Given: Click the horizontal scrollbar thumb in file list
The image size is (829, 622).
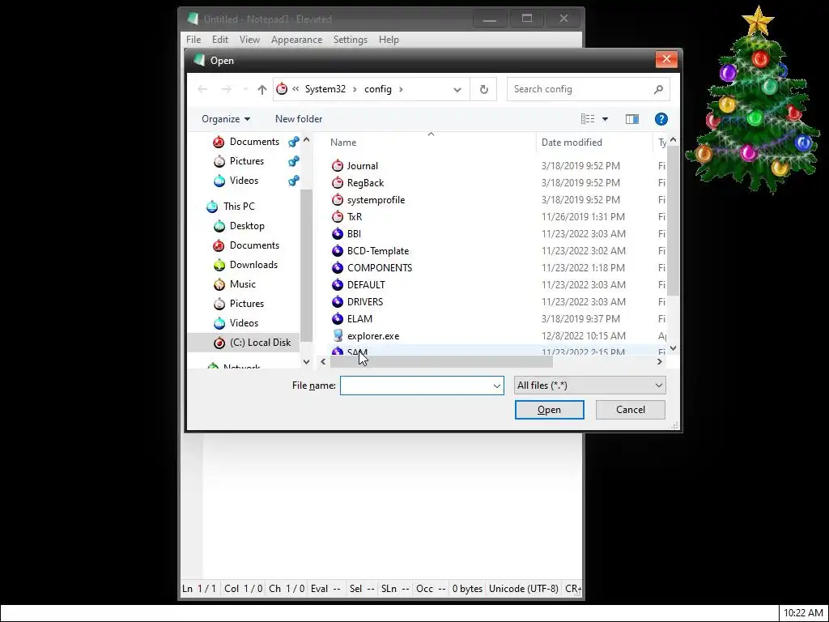Looking at the screenshot, I should click(x=441, y=362).
